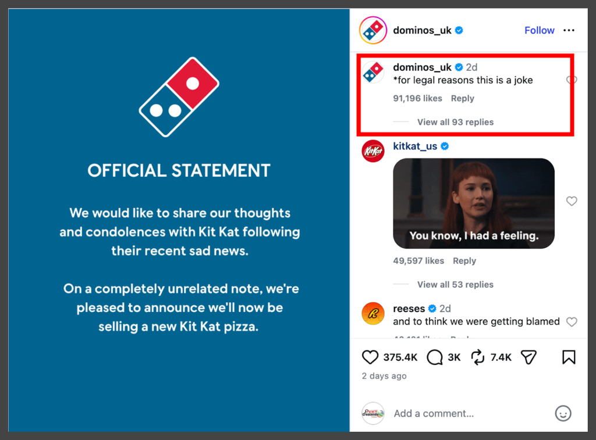
Task: Open the kitkat_us profile username
Action: tap(415, 146)
